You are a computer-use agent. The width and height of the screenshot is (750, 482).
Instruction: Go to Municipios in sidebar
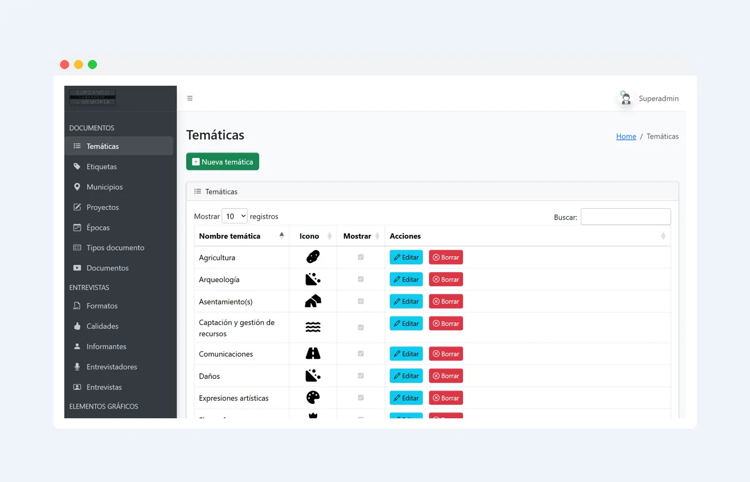tap(104, 187)
